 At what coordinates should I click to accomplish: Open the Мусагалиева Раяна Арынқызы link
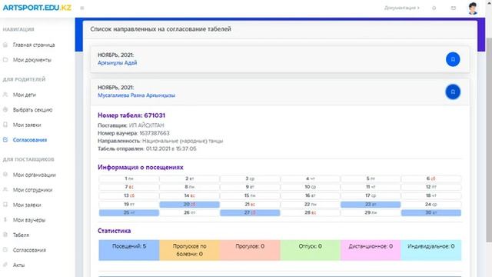coord(136,95)
